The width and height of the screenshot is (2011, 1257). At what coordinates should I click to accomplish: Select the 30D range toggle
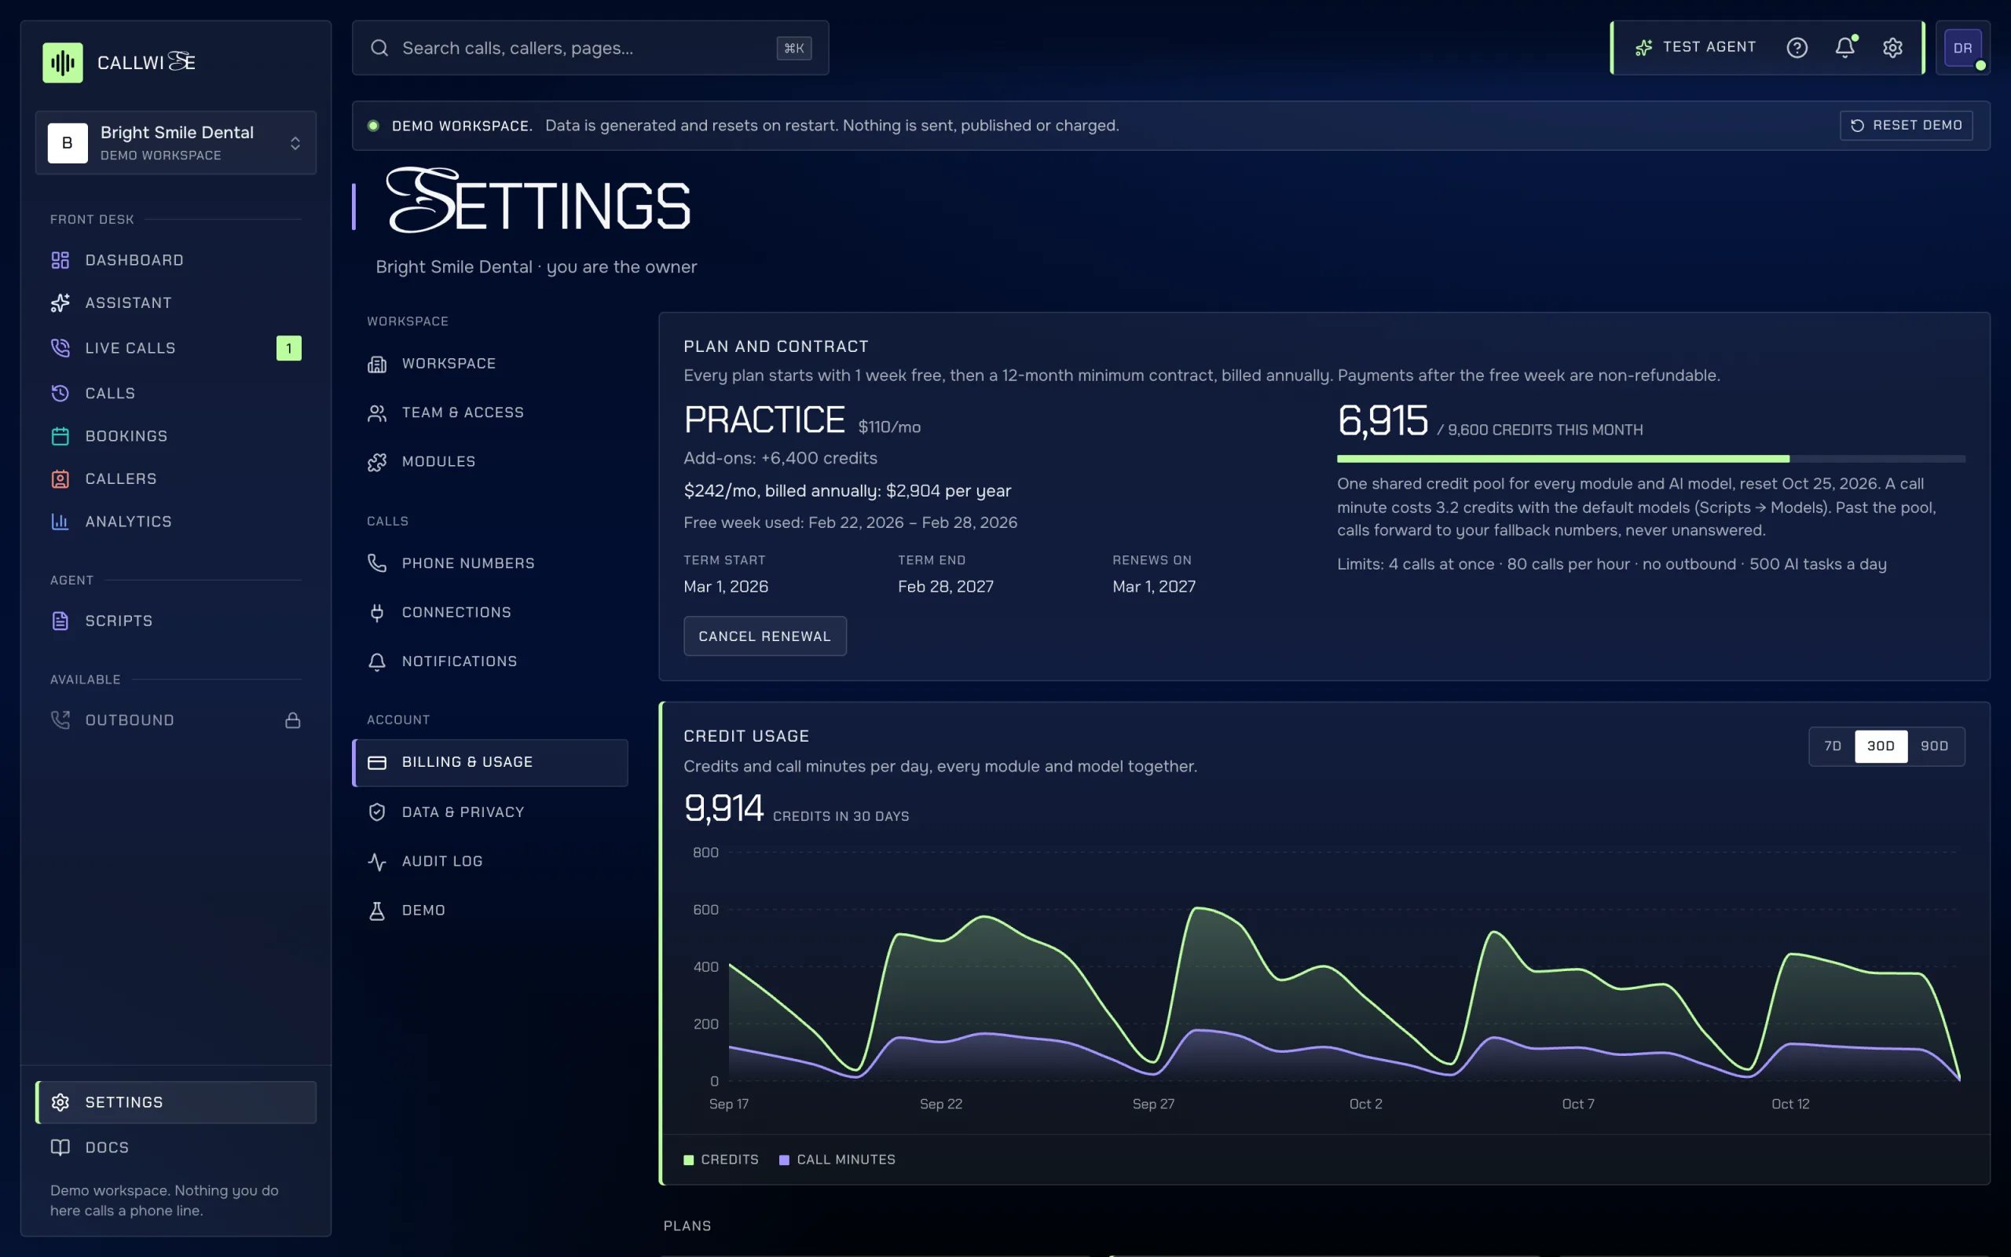tap(1881, 746)
